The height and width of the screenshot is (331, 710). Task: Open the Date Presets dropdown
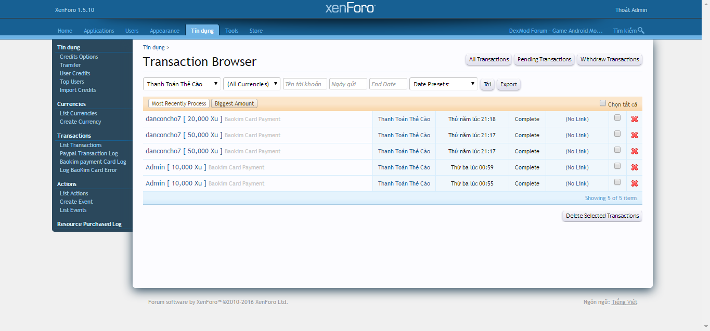pyautogui.click(x=443, y=84)
